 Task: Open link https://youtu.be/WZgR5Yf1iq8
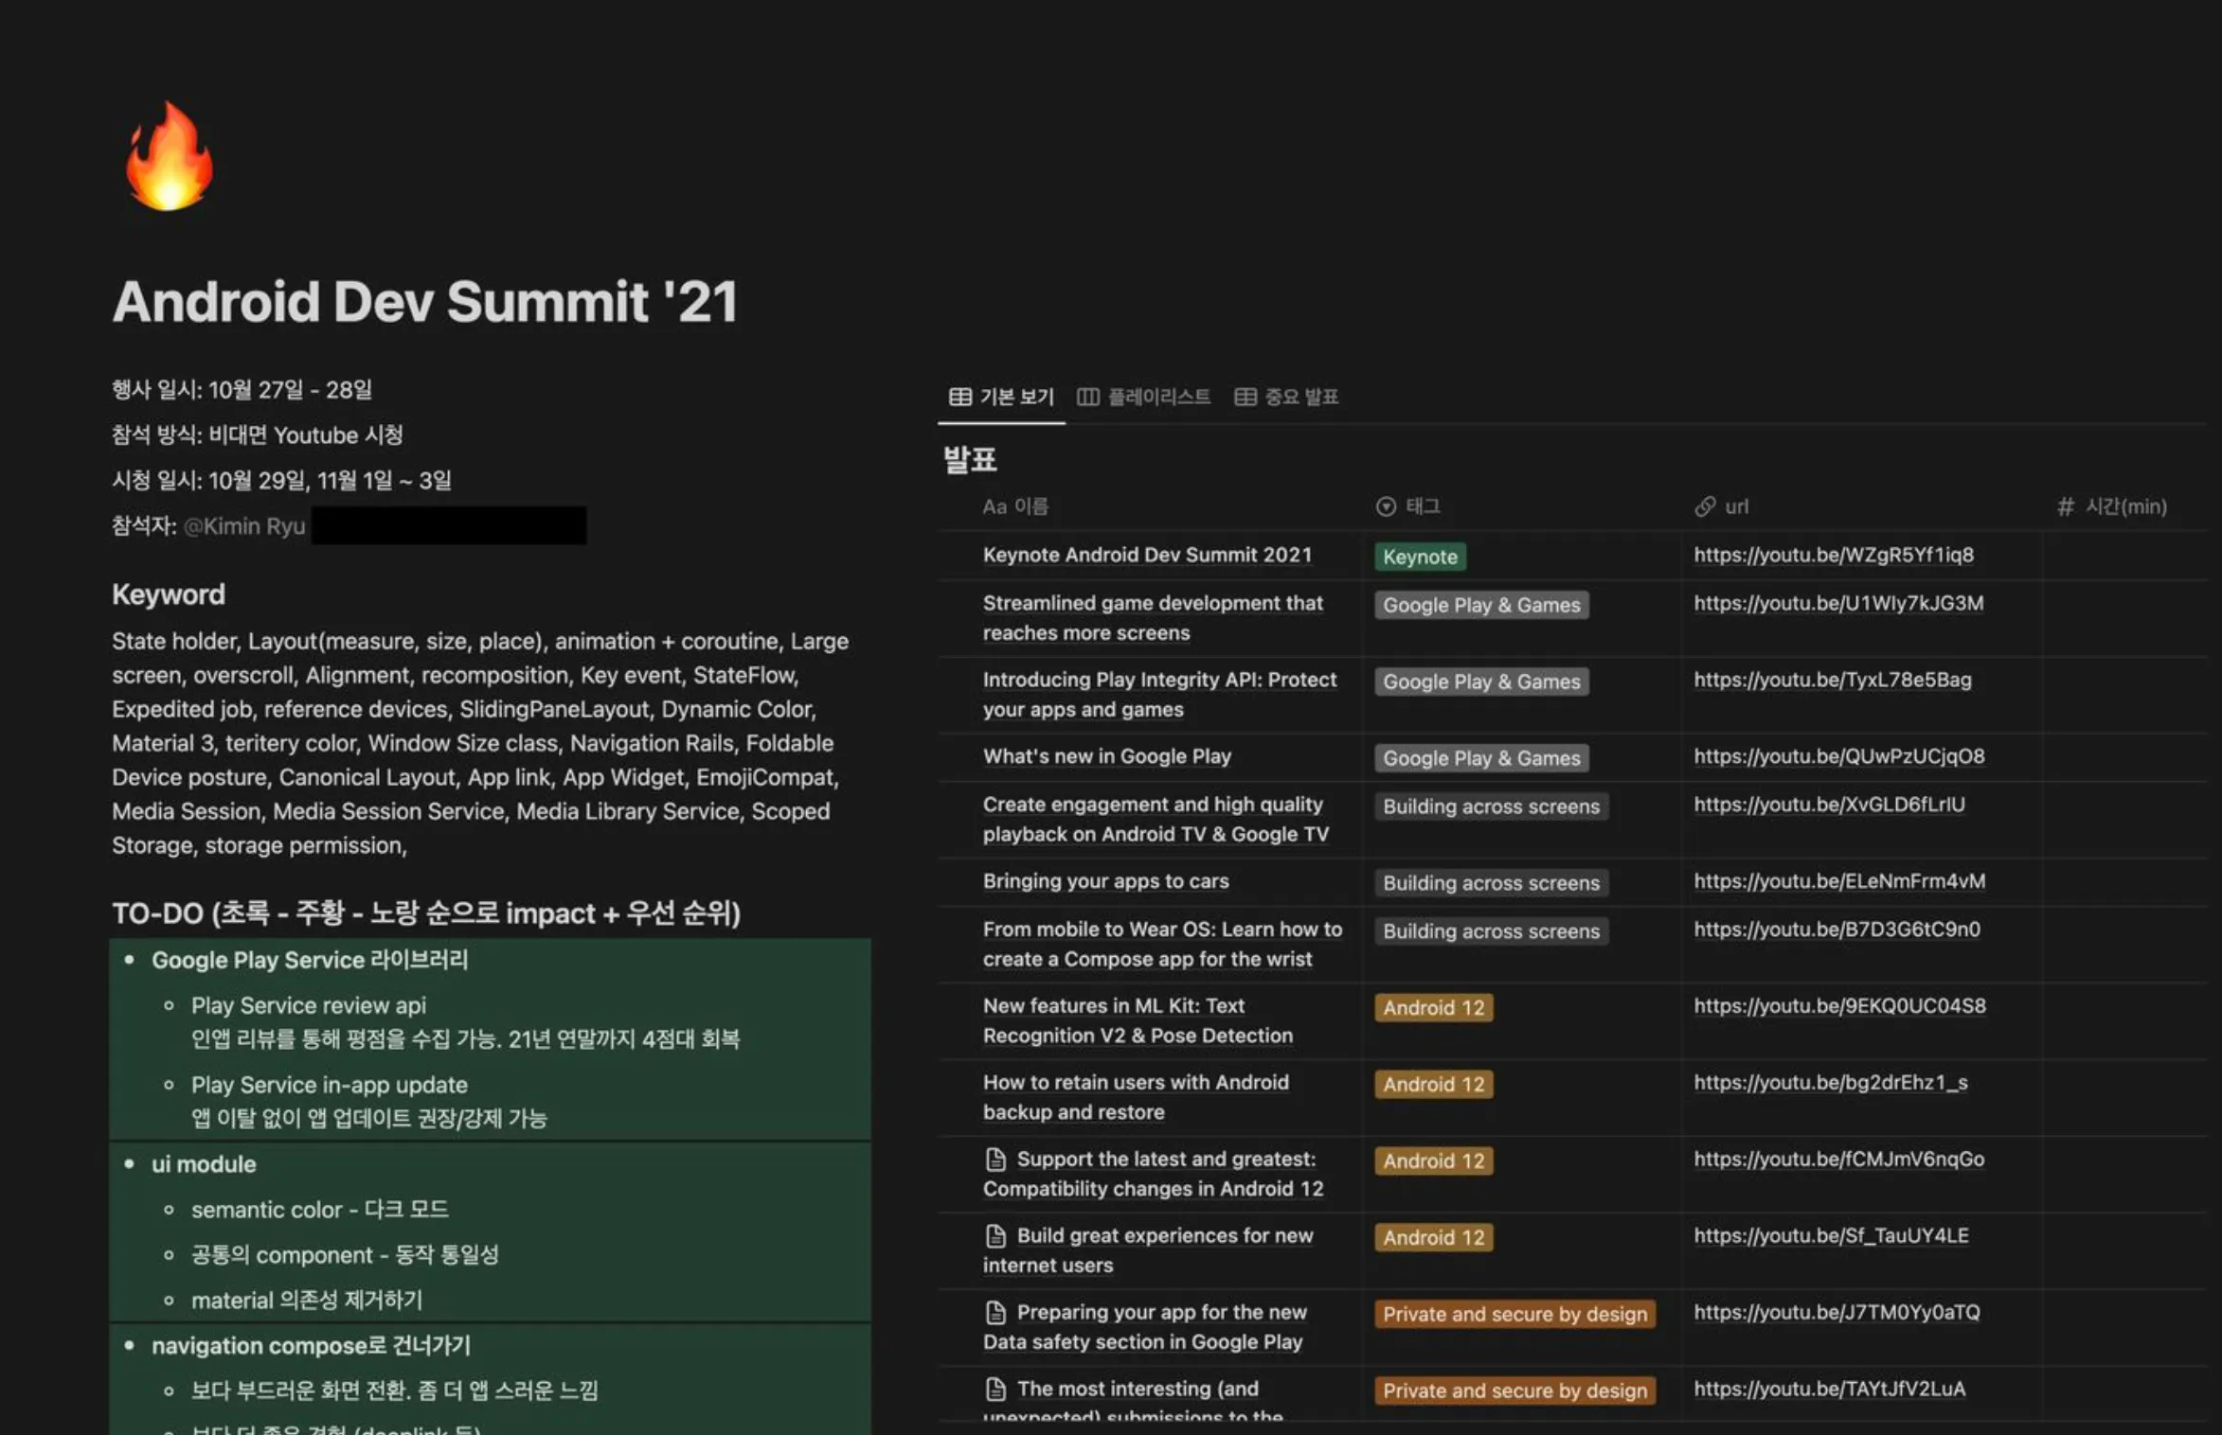pos(1834,556)
